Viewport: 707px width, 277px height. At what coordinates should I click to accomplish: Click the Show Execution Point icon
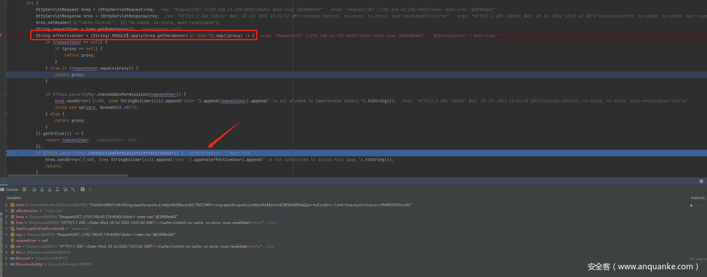[25, 189]
